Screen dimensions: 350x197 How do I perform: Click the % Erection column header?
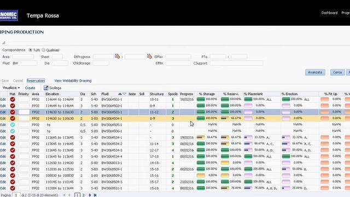click(x=289, y=94)
